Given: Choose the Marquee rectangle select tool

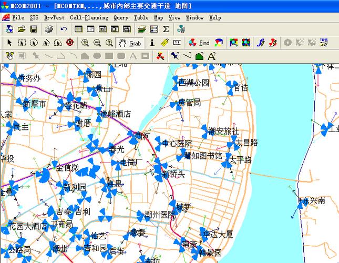Looking at the screenshot, I should 22,43.
